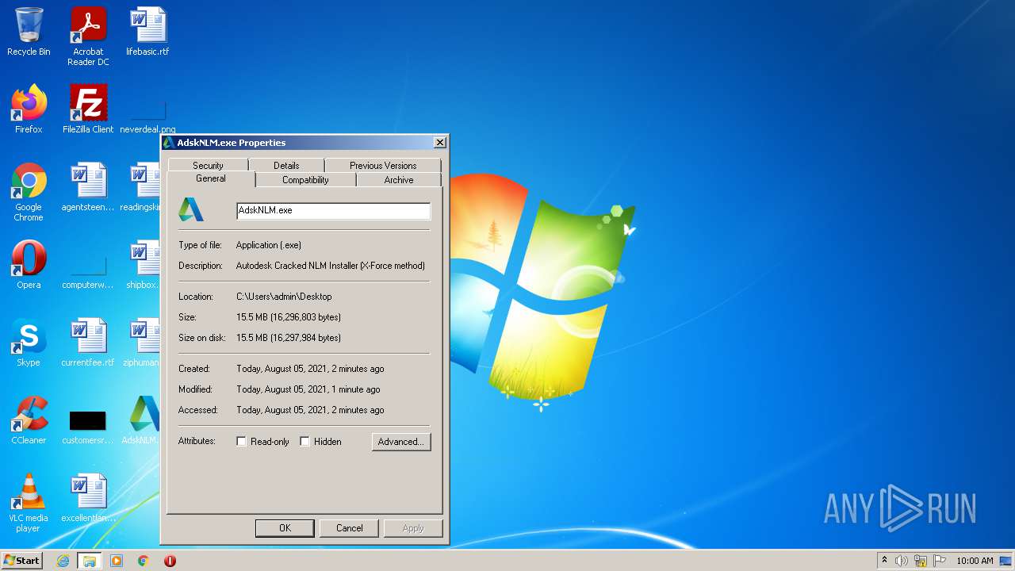Switch to the Security tab
Image resolution: width=1015 pixels, height=571 pixels.
pyautogui.click(x=208, y=166)
